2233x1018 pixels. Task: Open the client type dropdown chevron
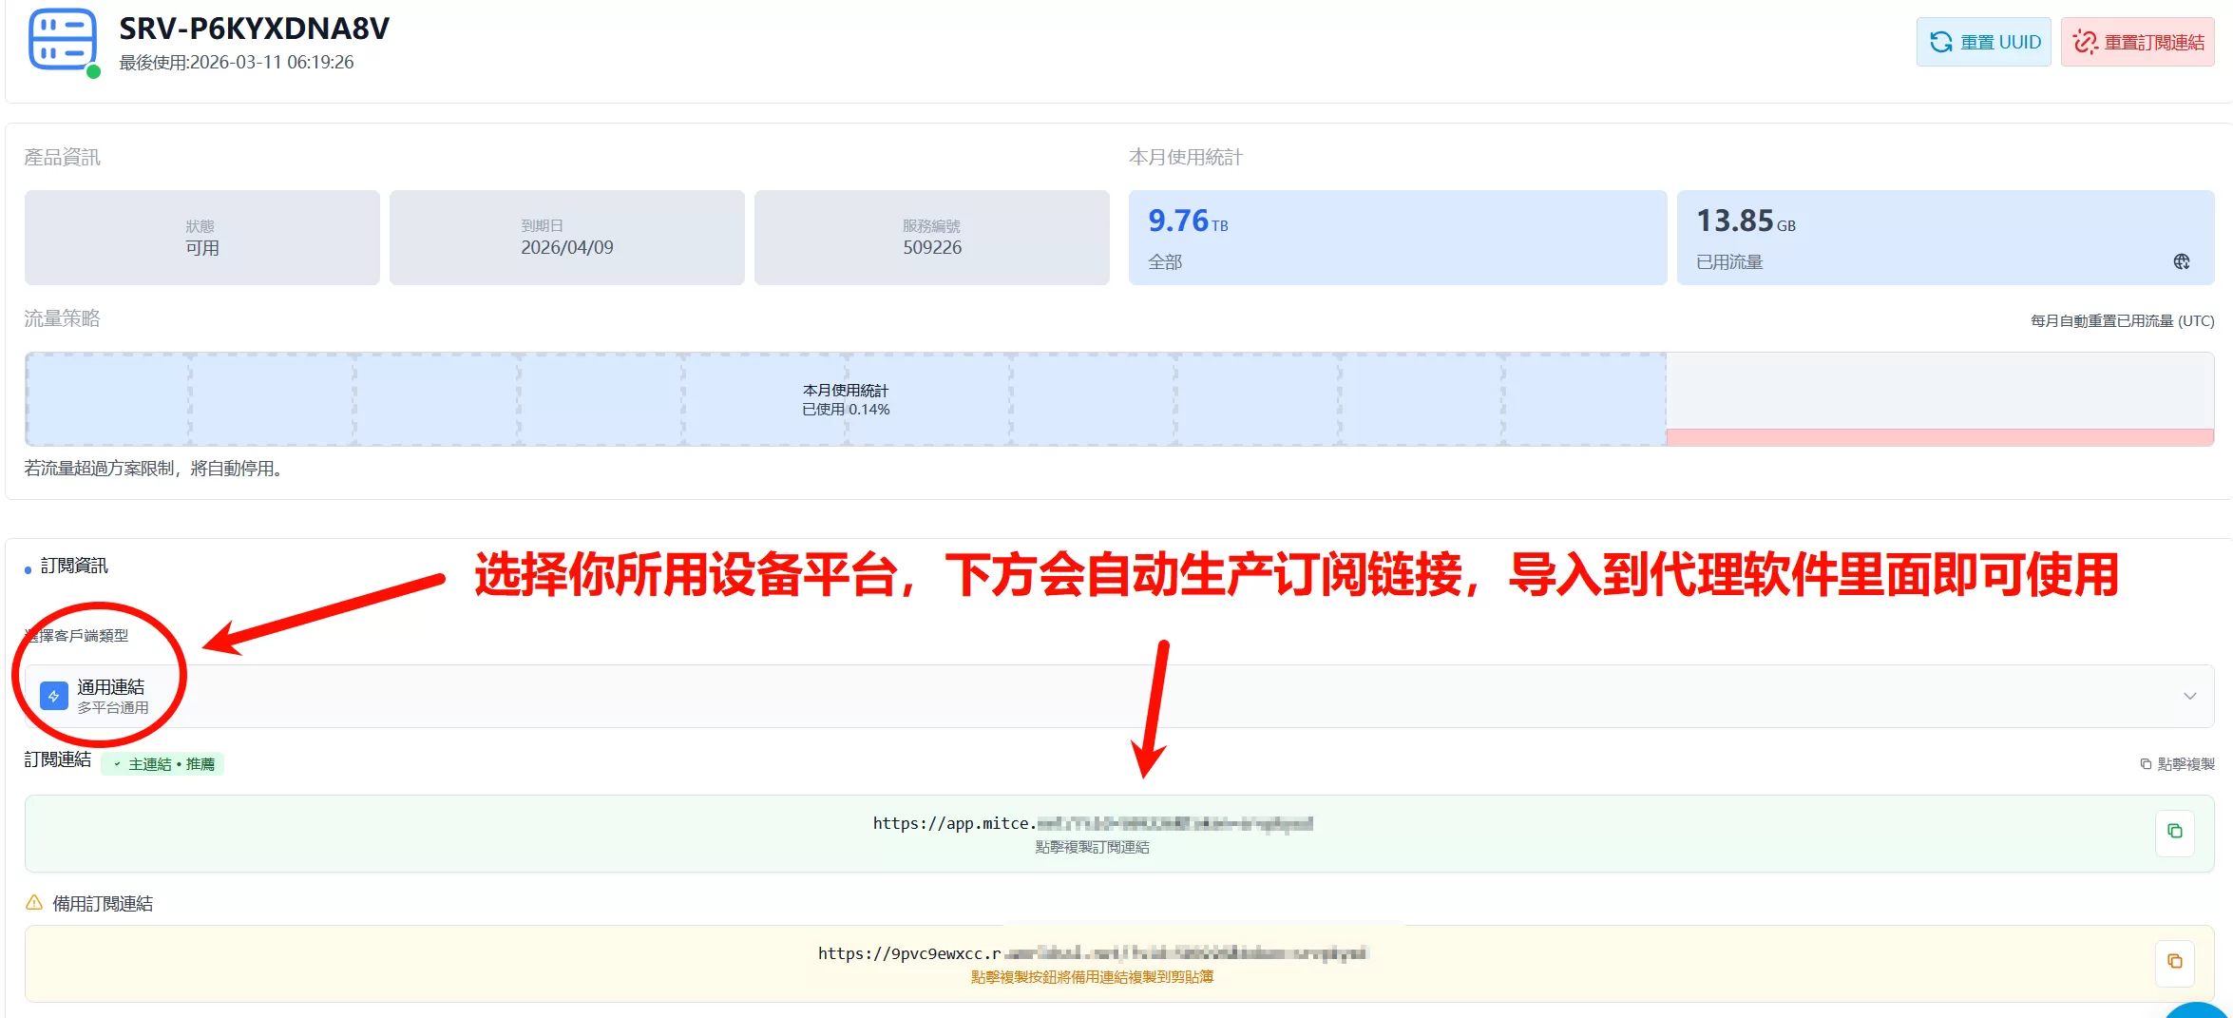pyautogui.click(x=2189, y=696)
